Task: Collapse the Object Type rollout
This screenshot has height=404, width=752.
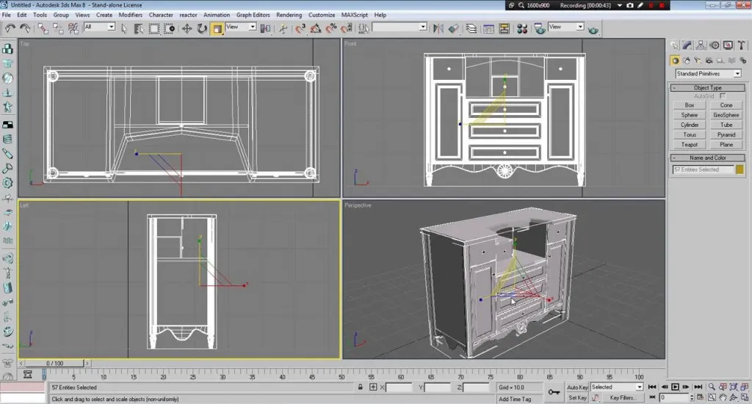Action: click(707, 87)
